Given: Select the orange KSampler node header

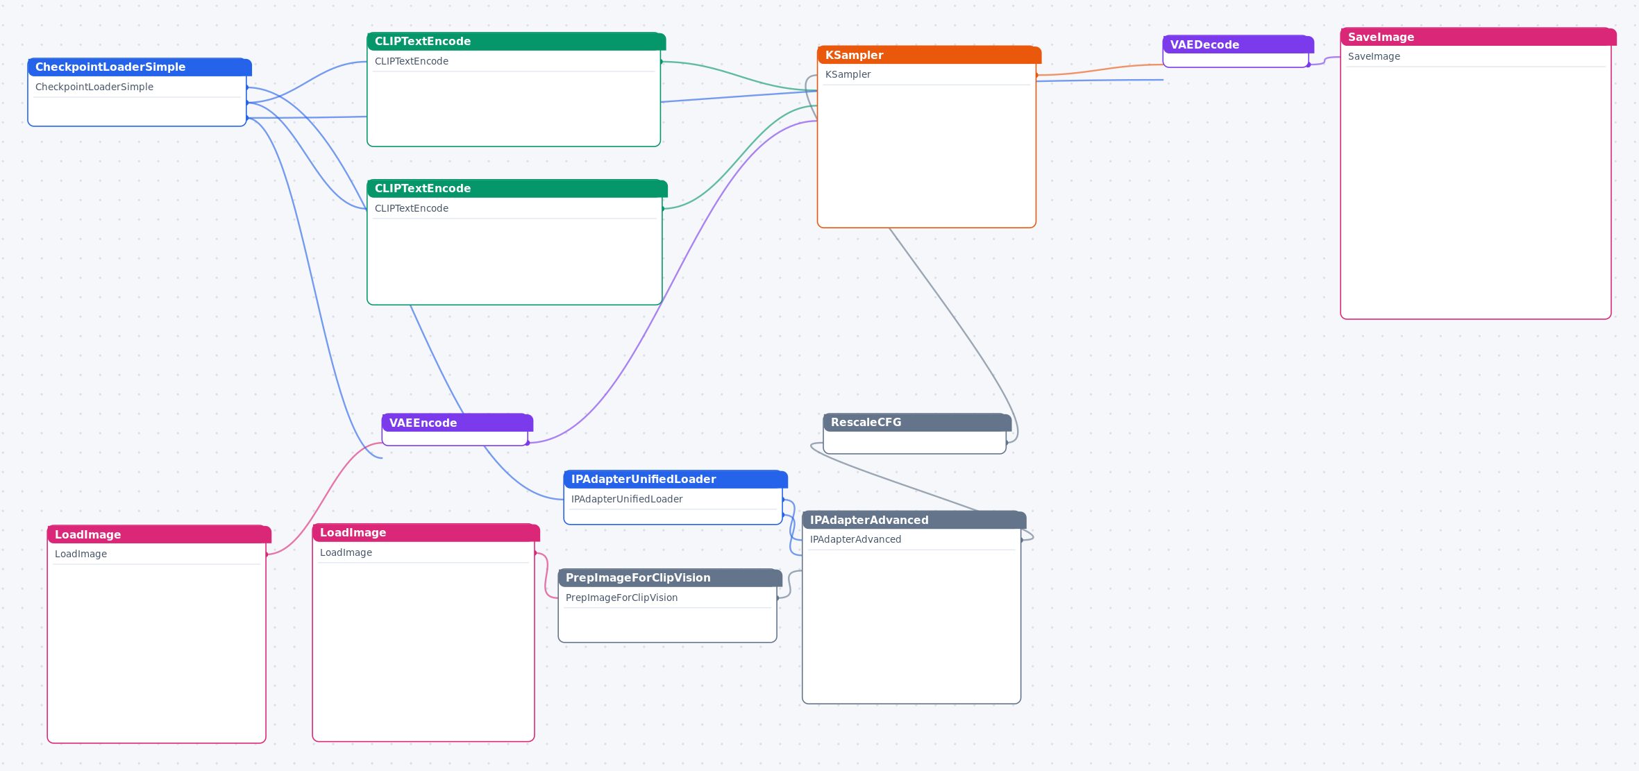Looking at the screenshot, I should (930, 55).
